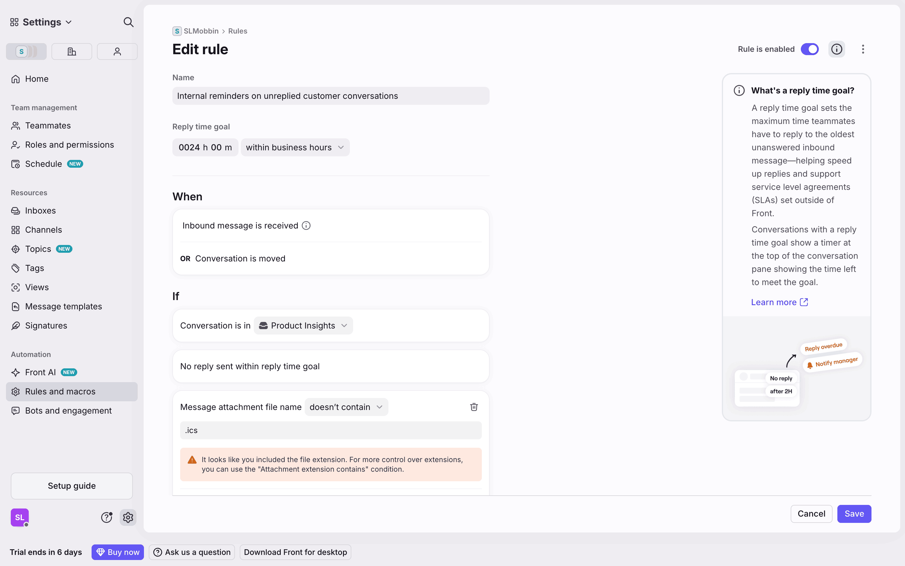
Task: Open the Product Insights inbox dropdown
Action: [303, 326]
